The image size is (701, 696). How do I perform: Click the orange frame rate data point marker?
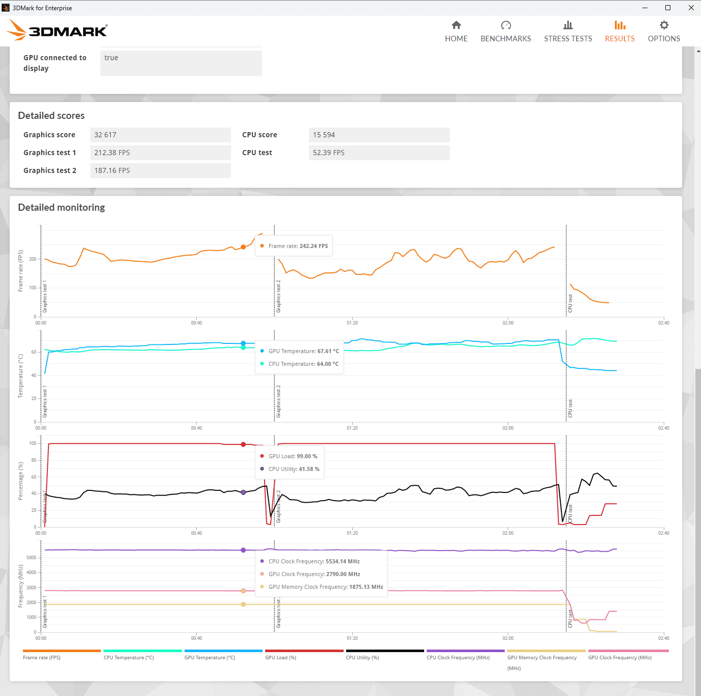243,247
